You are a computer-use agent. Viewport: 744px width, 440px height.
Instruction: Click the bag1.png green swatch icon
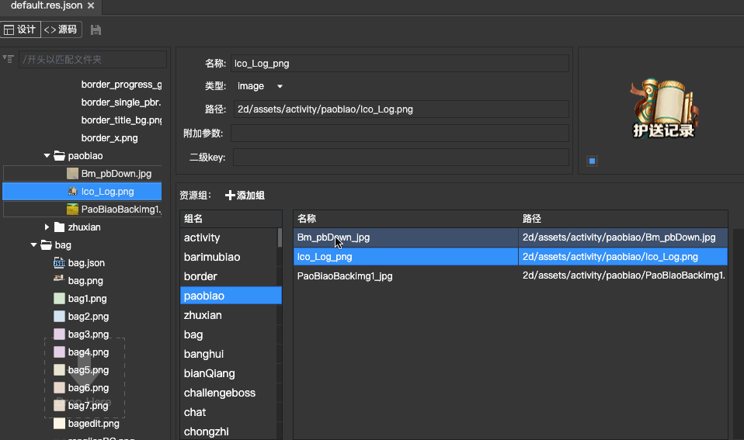click(59, 298)
